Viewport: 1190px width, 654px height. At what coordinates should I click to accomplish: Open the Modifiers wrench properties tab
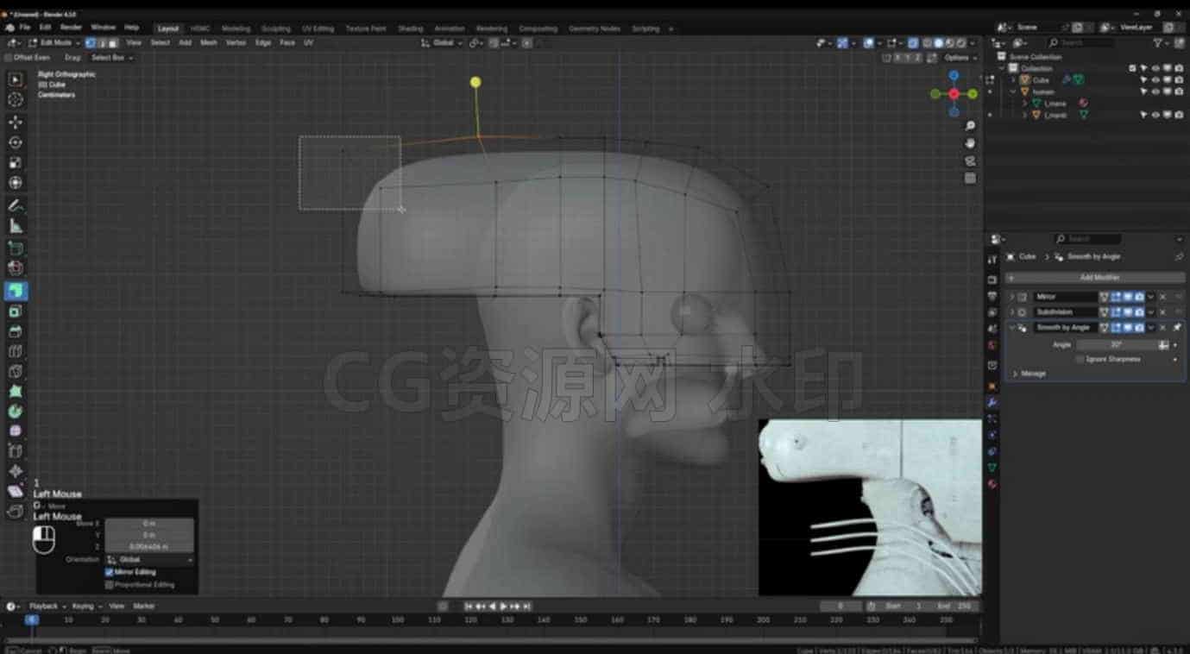tap(992, 402)
